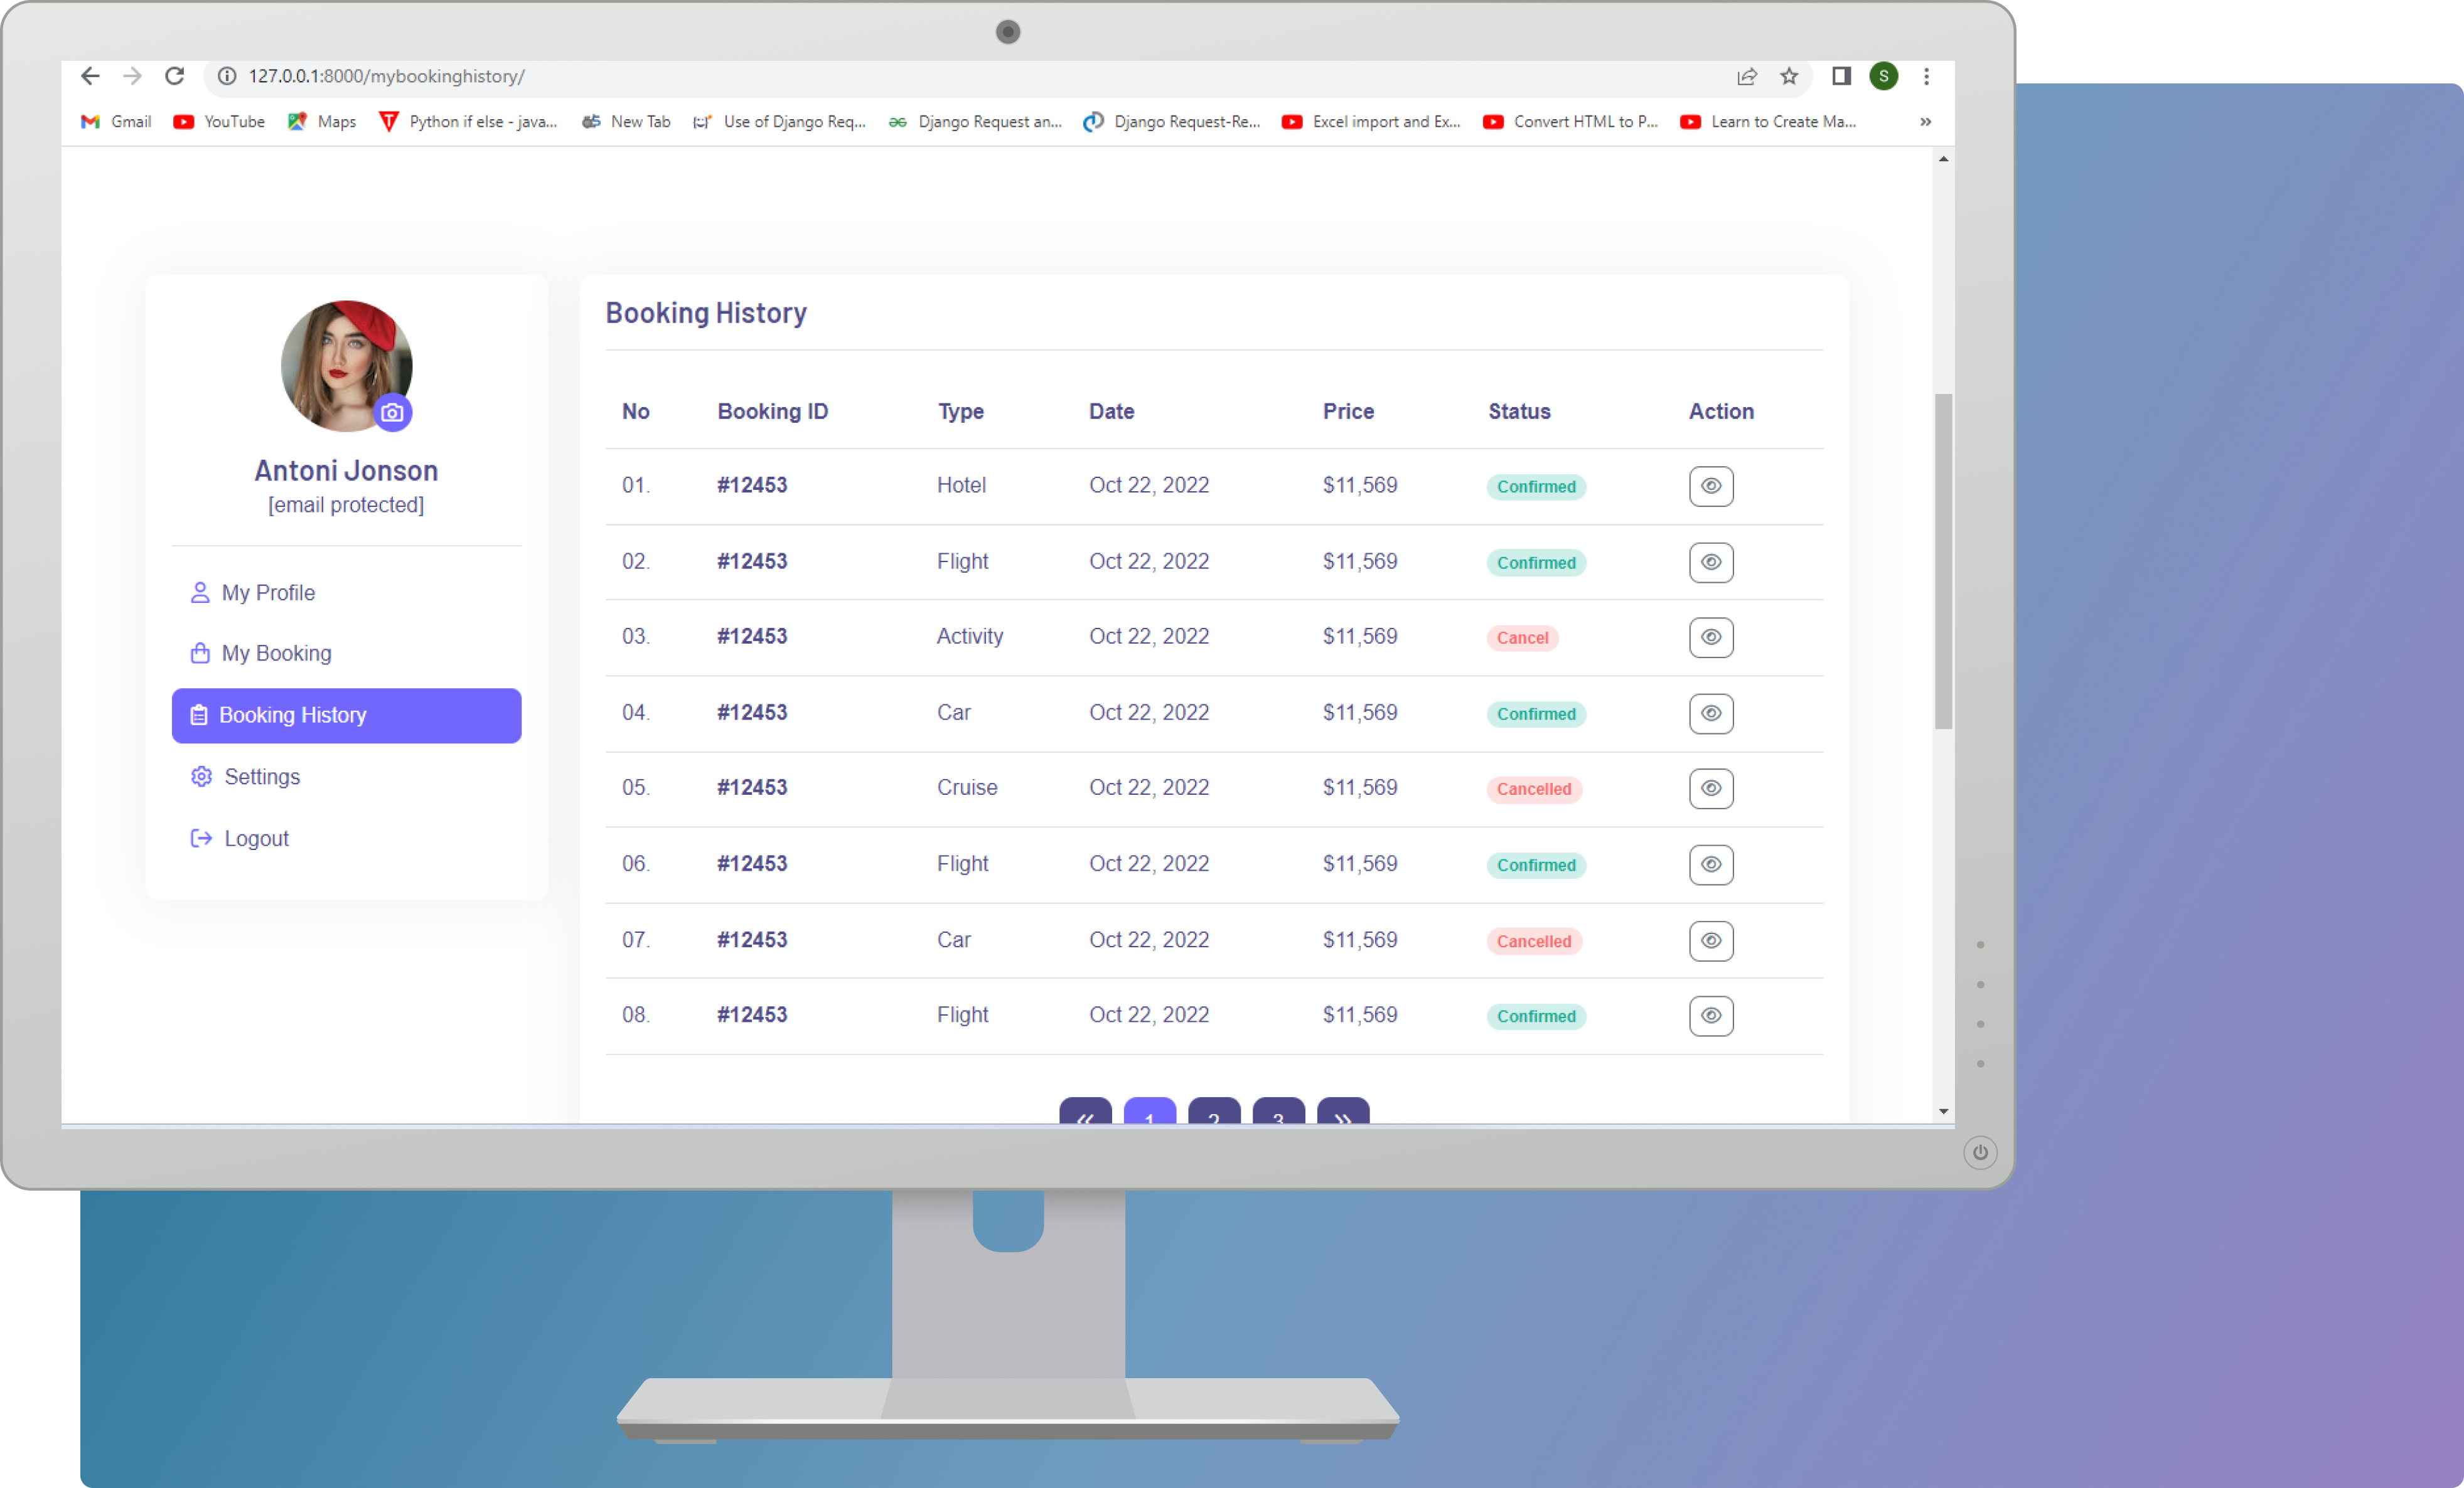Screen dimensions: 2464x1488
Task: Expand to page 3 in pagination
Action: click(x=1280, y=1117)
